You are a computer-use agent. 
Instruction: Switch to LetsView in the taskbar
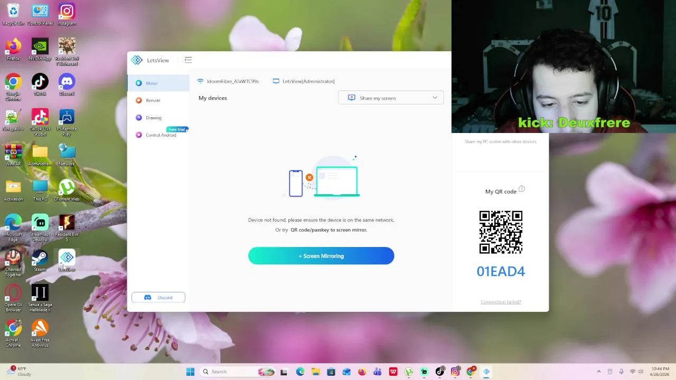click(486, 372)
